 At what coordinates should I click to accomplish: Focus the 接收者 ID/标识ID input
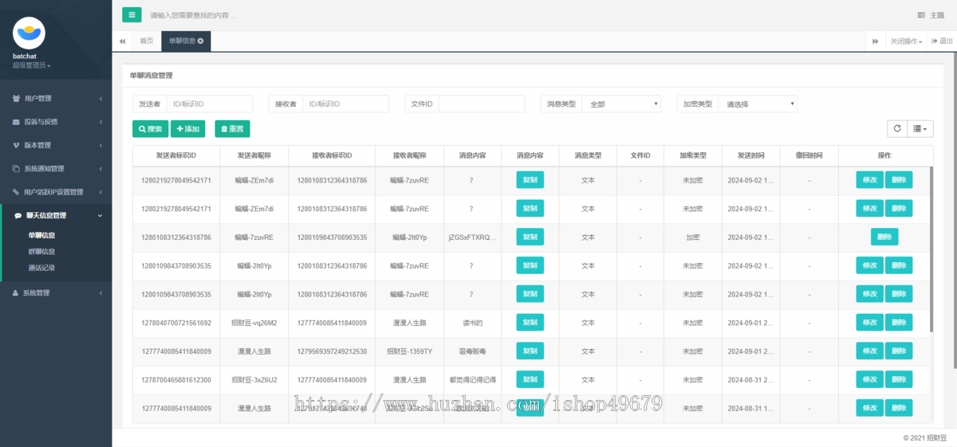pos(345,104)
